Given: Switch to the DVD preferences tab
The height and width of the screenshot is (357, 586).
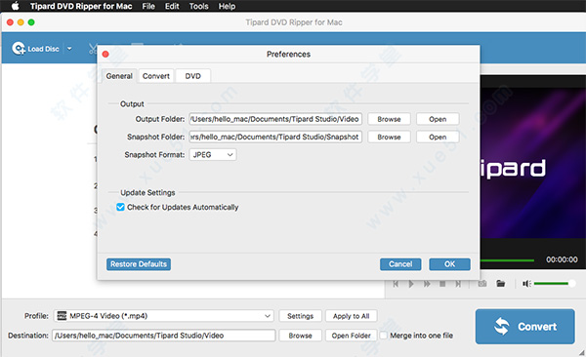Looking at the screenshot, I should (192, 76).
